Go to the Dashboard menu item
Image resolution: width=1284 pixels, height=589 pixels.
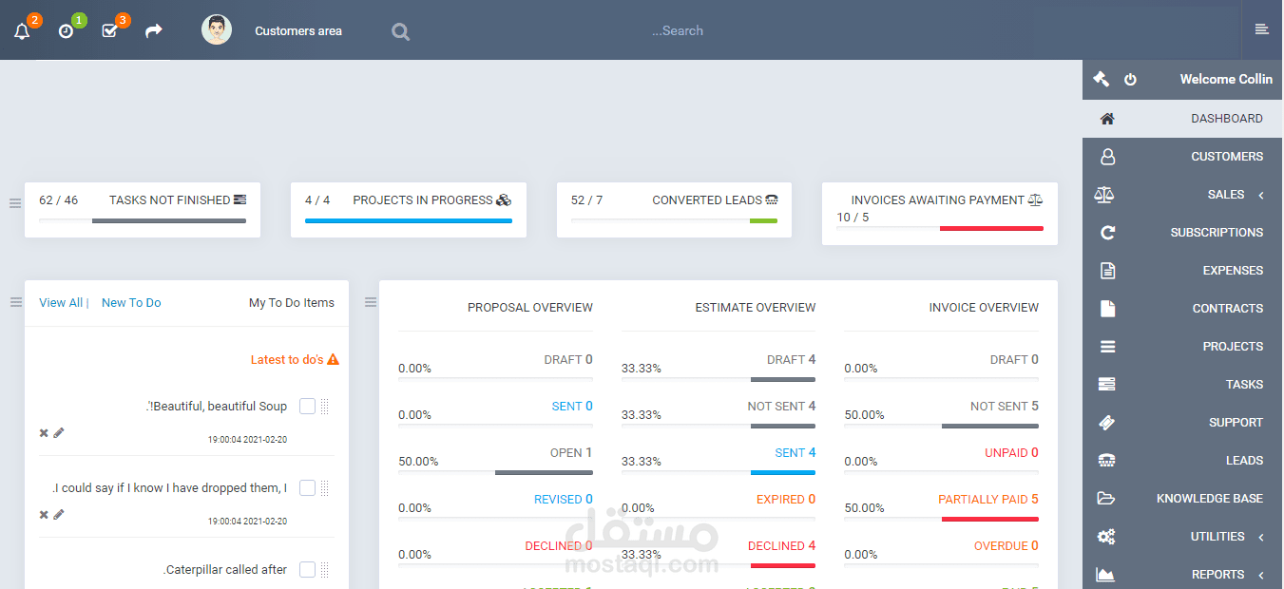1226,118
